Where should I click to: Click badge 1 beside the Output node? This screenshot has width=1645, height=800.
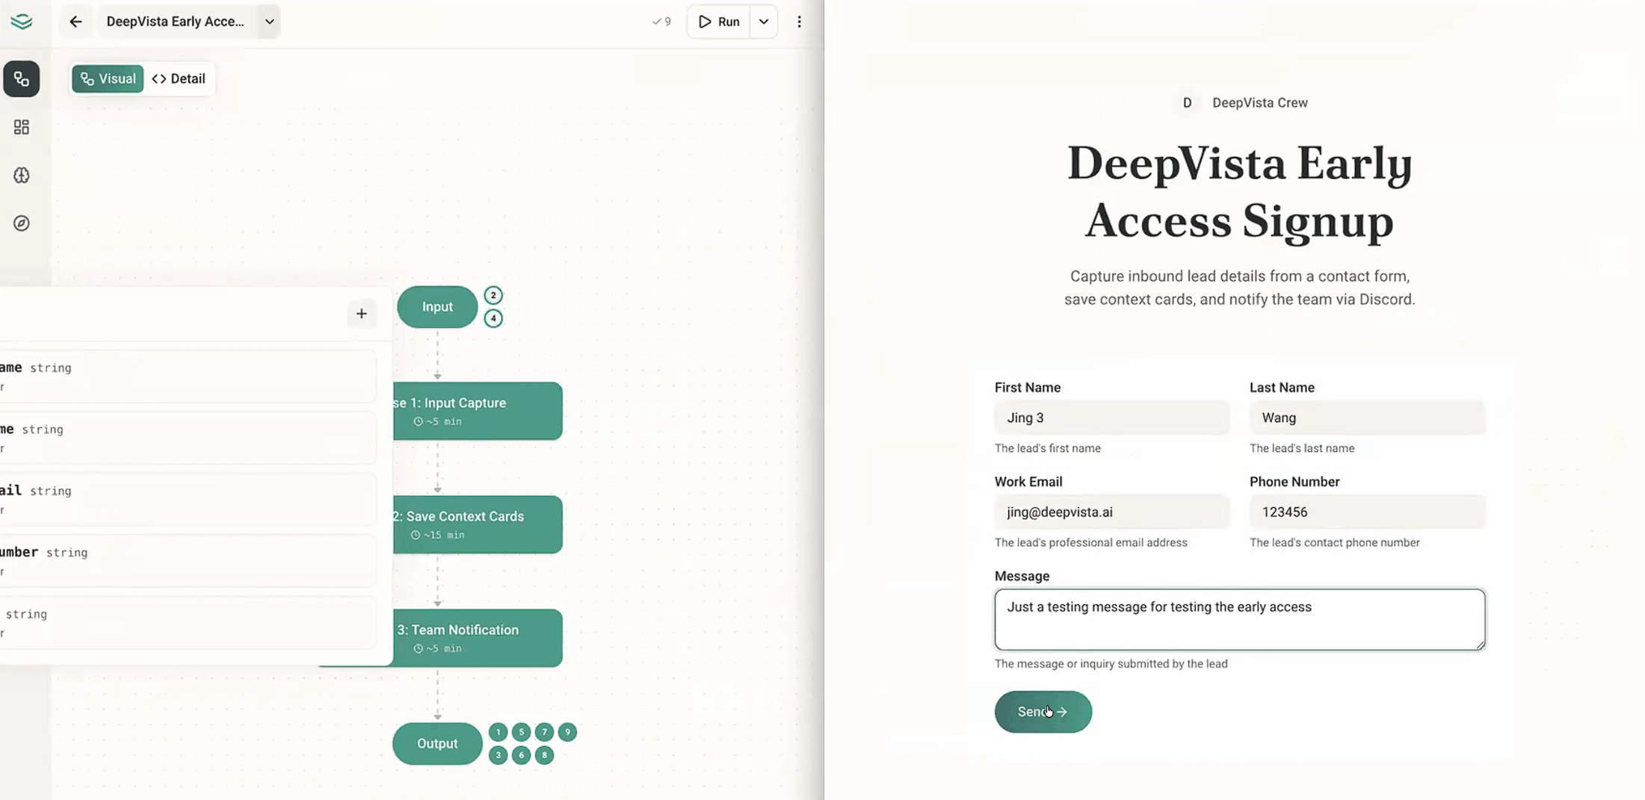click(x=499, y=732)
